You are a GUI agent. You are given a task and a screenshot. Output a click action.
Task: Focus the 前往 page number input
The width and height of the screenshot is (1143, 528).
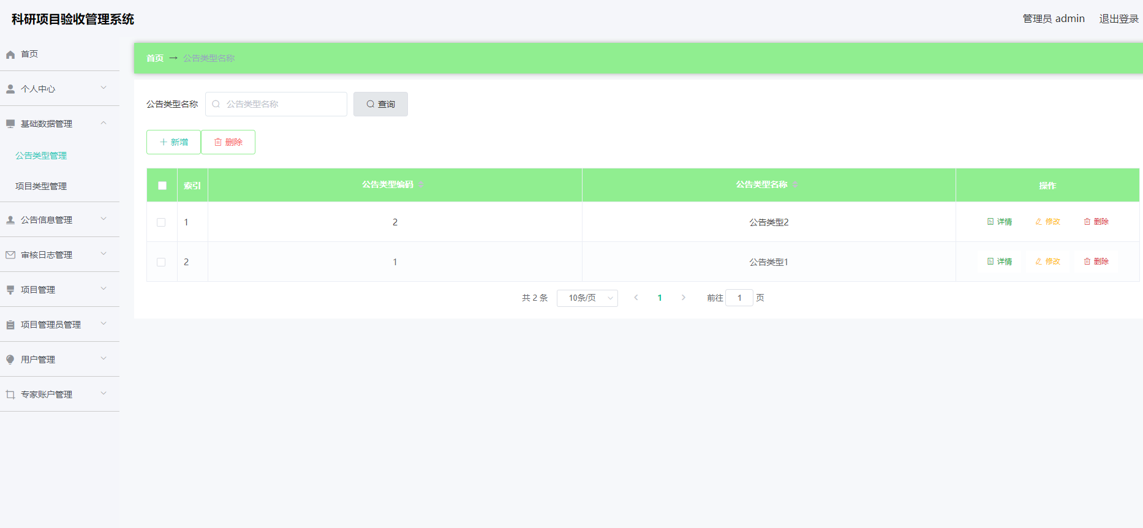[x=739, y=298]
